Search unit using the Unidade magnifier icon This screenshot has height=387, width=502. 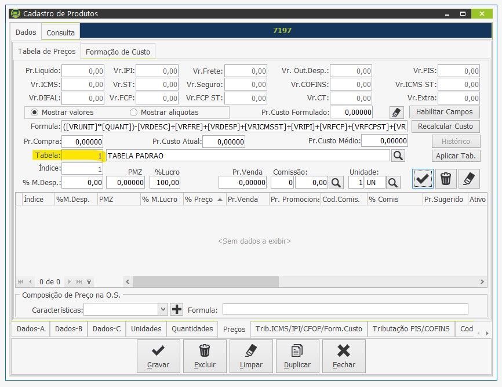pos(392,183)
